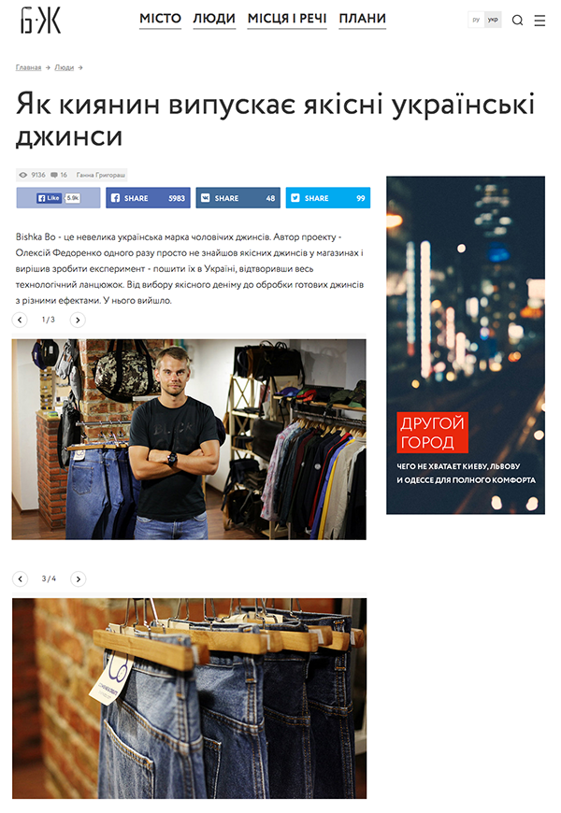Switch language to укр

[493, 21]
